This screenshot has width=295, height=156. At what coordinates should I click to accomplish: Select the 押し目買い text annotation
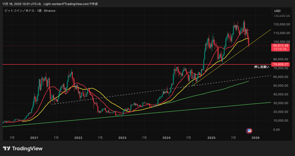tap(261, 67)
